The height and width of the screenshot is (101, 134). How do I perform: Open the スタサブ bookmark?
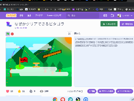[30, 9]
